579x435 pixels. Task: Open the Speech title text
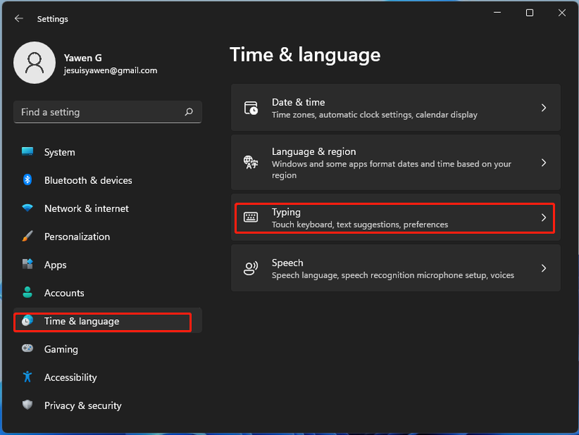pos(287,263)
